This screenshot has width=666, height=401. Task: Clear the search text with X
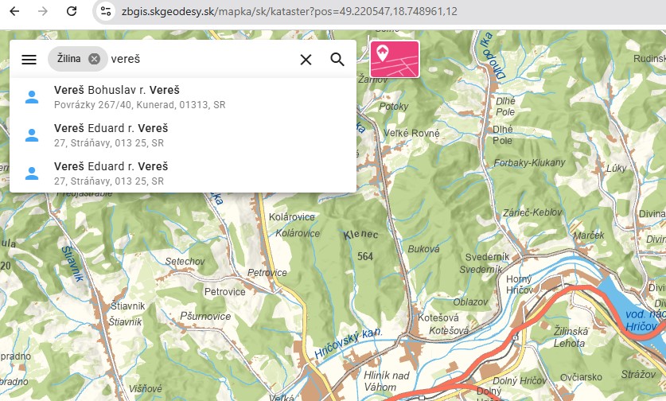[306, 60]
